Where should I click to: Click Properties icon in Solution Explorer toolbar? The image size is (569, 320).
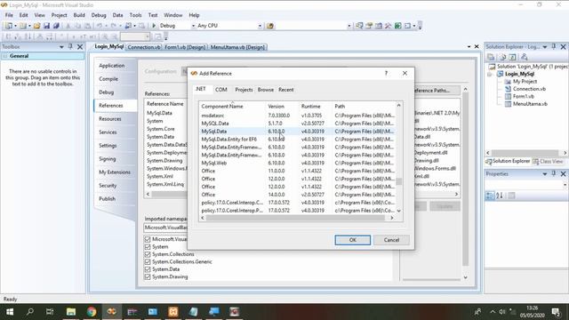coord(491,57)
